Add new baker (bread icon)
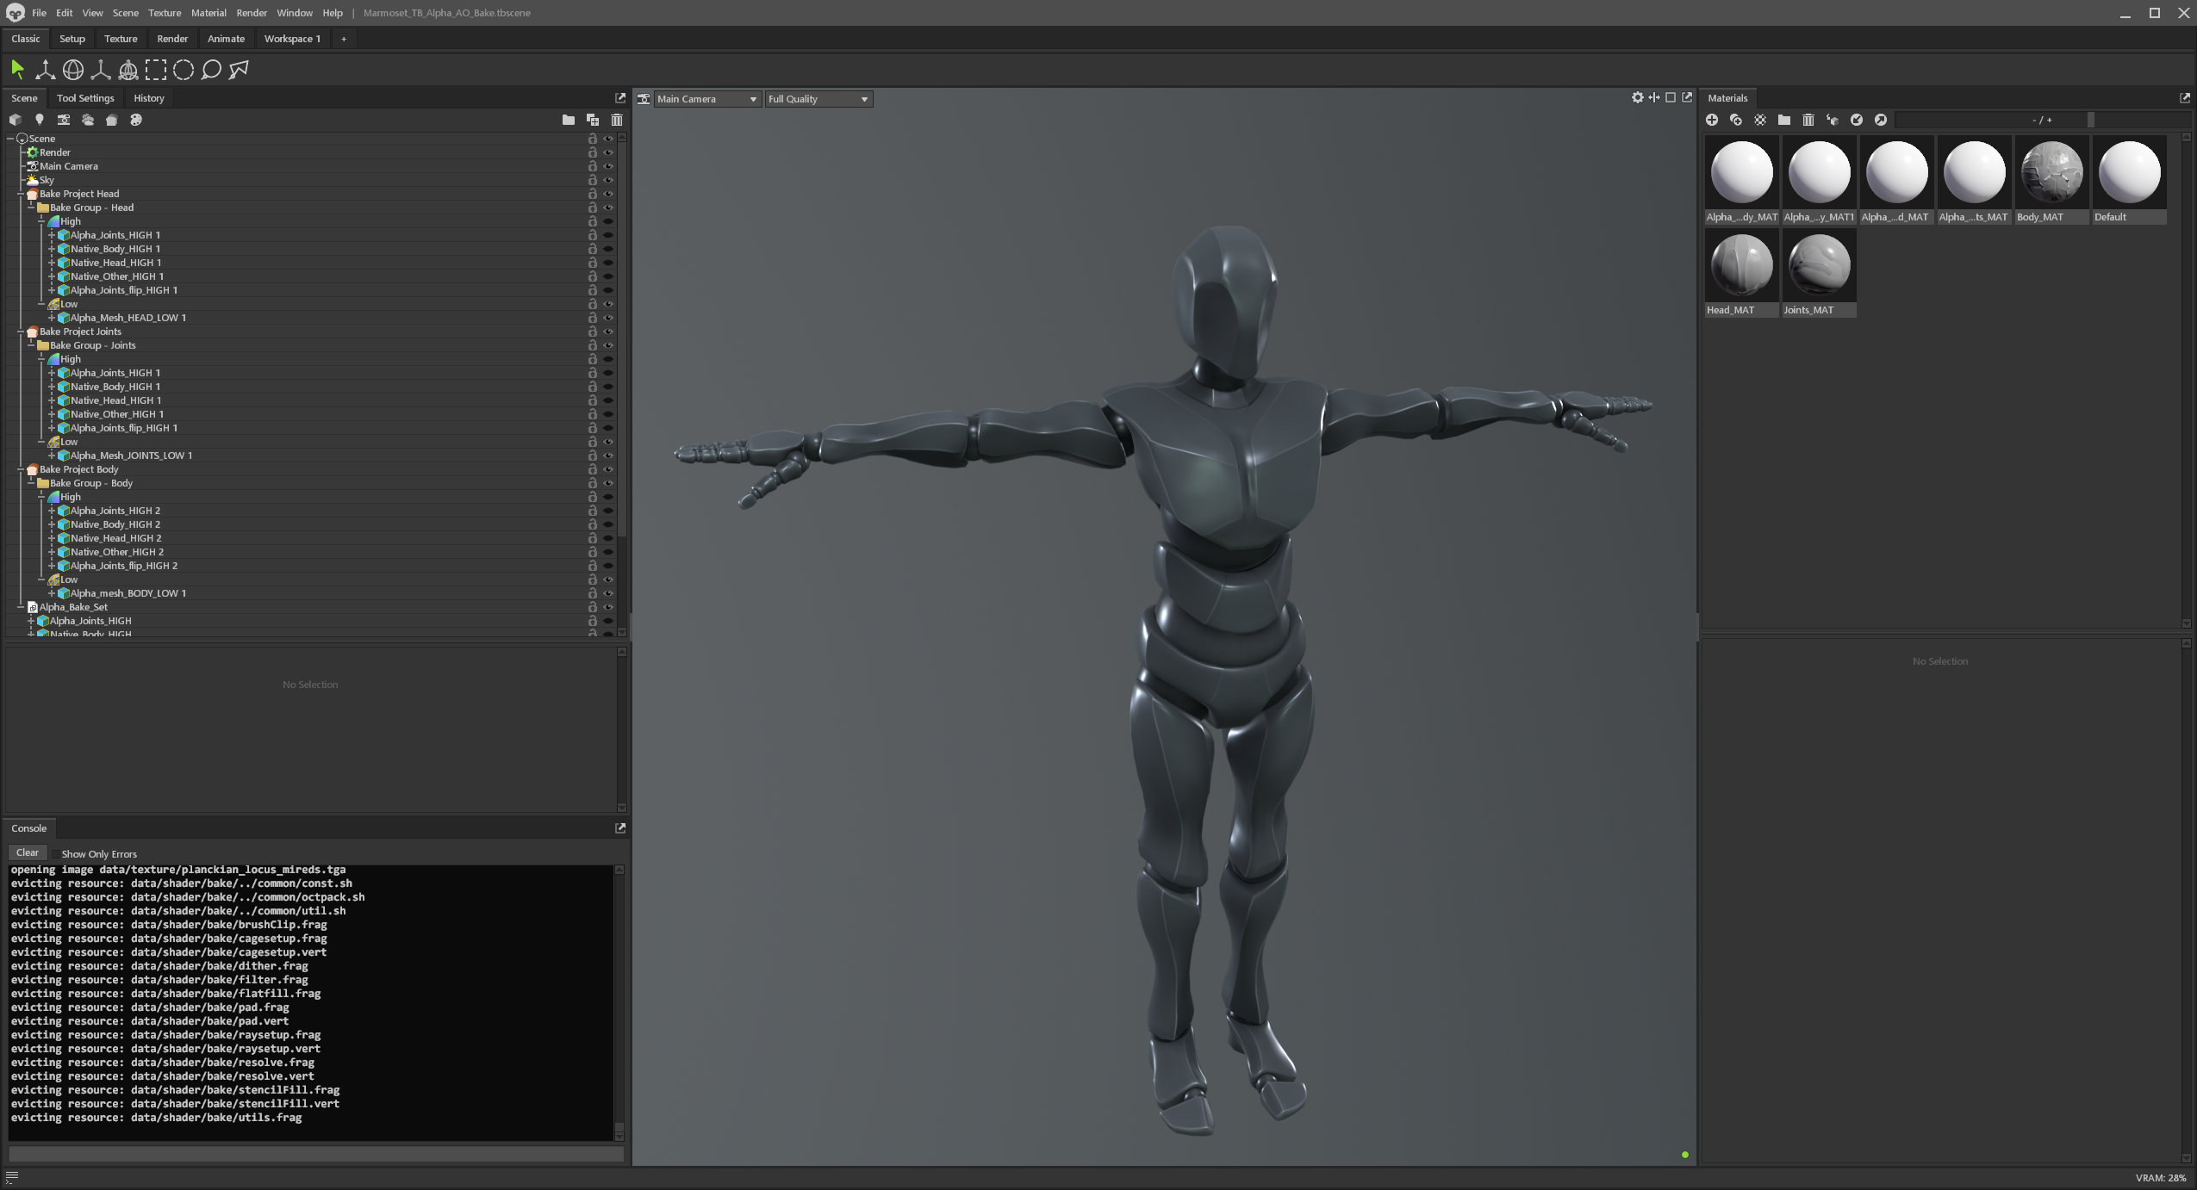This screenshot has height=1190, width=2197. click(111, 120)
